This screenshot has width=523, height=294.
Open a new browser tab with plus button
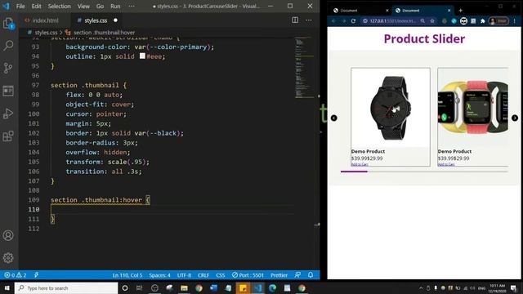460,11
